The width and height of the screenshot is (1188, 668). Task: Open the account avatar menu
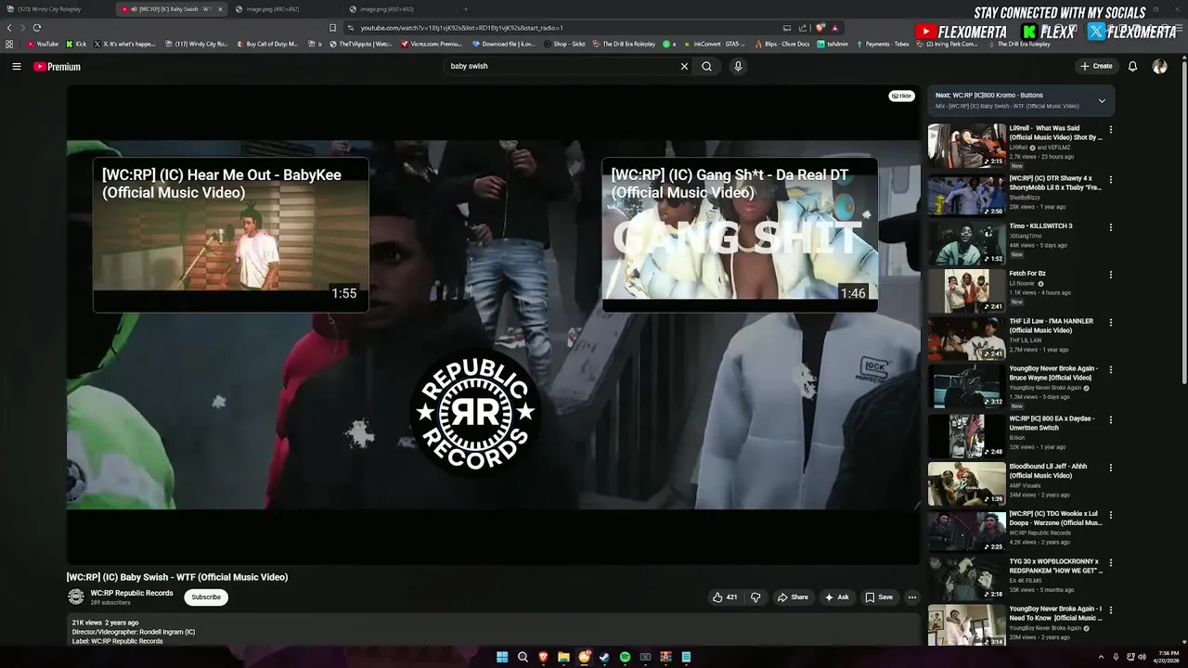tap(1159, 67)
